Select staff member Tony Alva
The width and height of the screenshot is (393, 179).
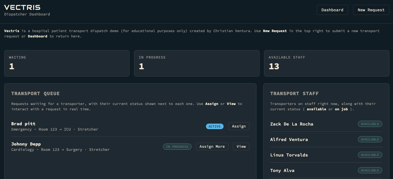point(282,171)
